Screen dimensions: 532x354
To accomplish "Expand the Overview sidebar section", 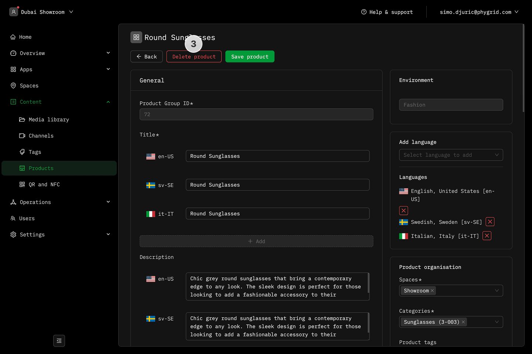I will [108, 53].
